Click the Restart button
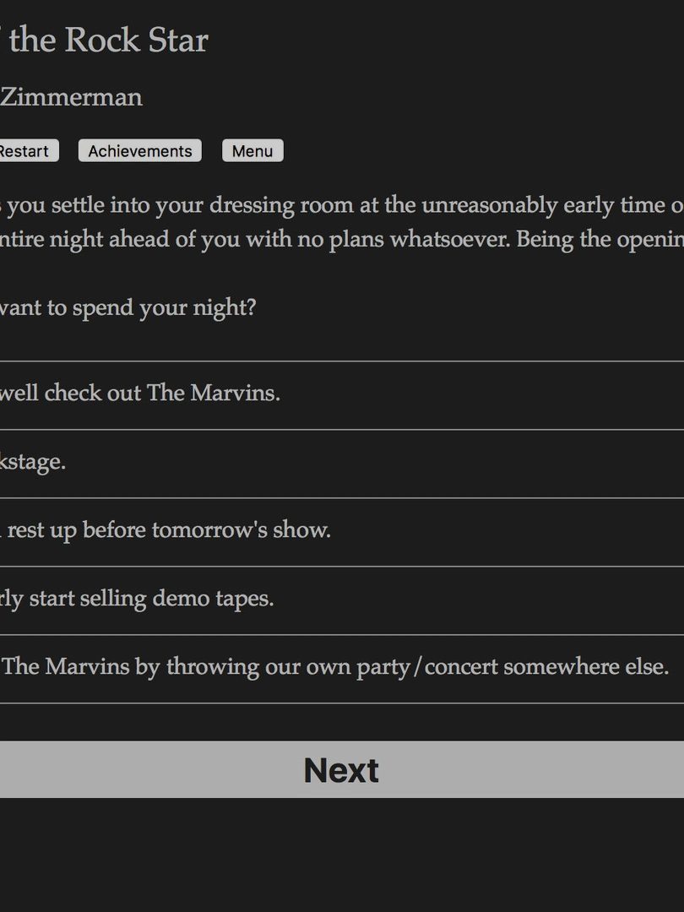Viewport: 684px width, 912px height. click(25, 151)
